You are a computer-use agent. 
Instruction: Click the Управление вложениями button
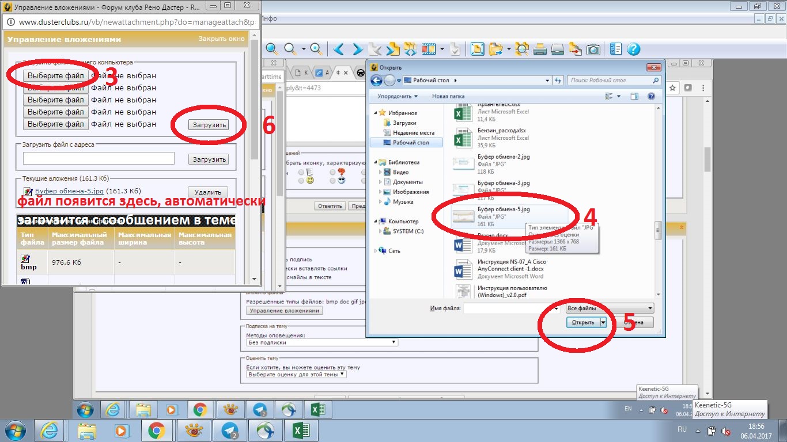(x=285, y=311)
